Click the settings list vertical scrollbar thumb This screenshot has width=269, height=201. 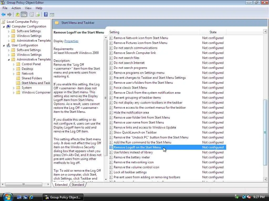coord(265,132)
